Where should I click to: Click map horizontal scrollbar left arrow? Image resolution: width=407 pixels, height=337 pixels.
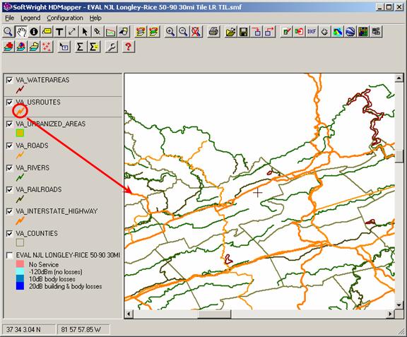coord(129,314)
